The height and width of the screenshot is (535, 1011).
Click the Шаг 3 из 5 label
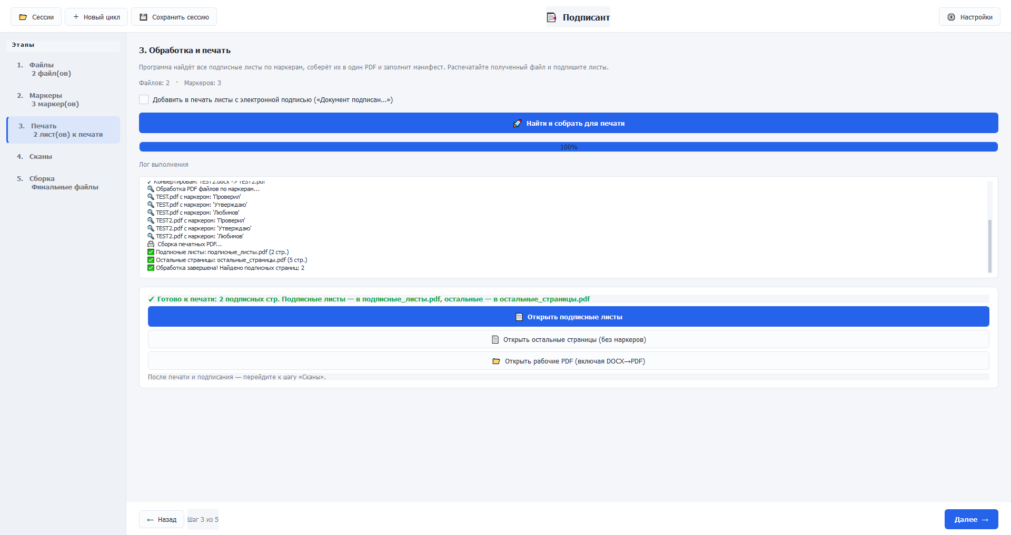coord(203,520)
